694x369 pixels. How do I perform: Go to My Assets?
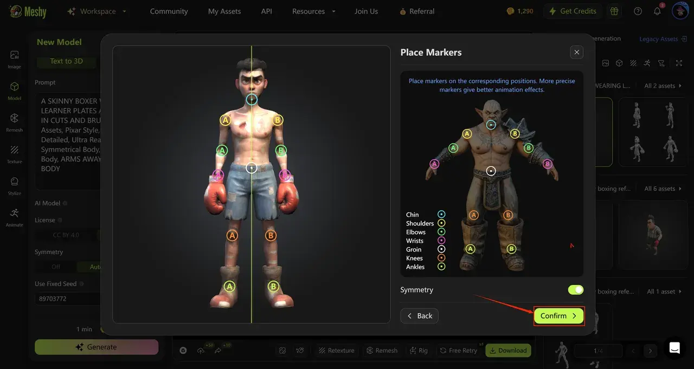click(x=224, y=11)
